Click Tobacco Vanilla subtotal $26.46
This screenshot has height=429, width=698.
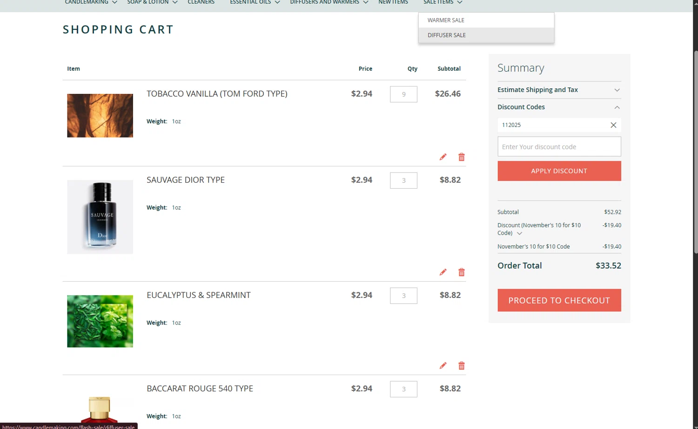pos(448,94)
